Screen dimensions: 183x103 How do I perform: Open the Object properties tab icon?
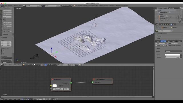[x=167, y=24]
